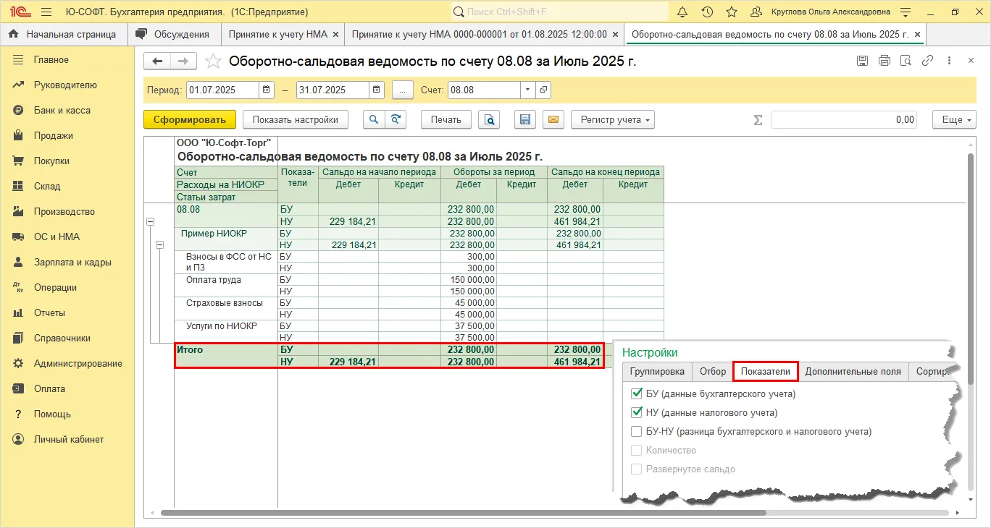Viewport: 991px width, 528px height.
Task: Collapse the Пример НИОКР group
Action: 161,245
